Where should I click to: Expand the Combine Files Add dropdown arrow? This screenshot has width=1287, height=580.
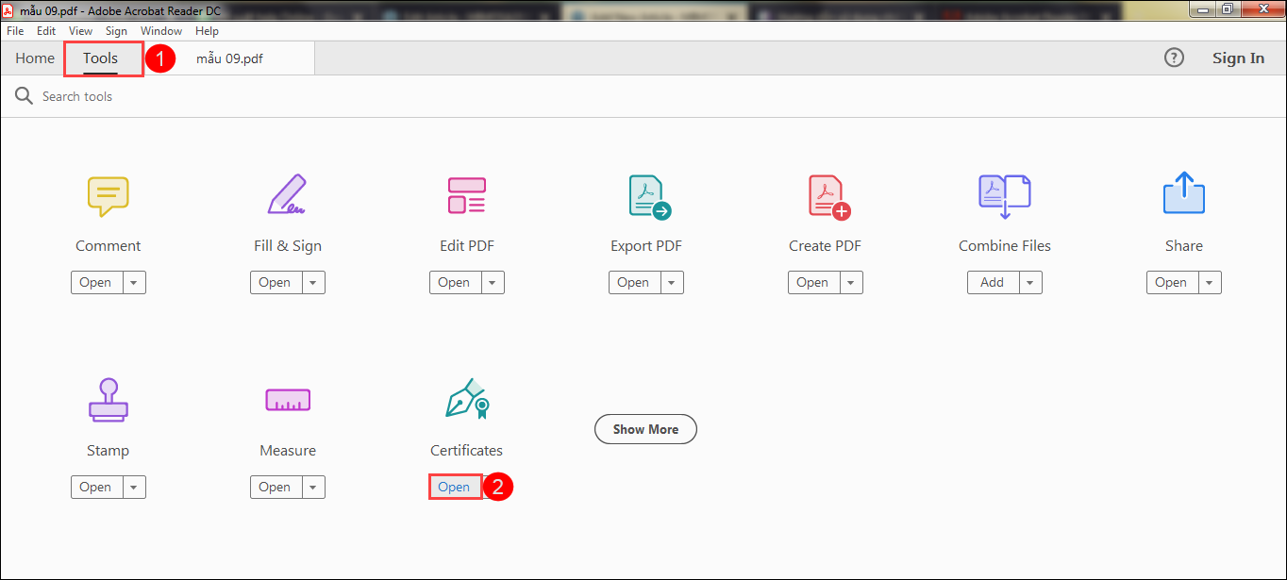1030,282
